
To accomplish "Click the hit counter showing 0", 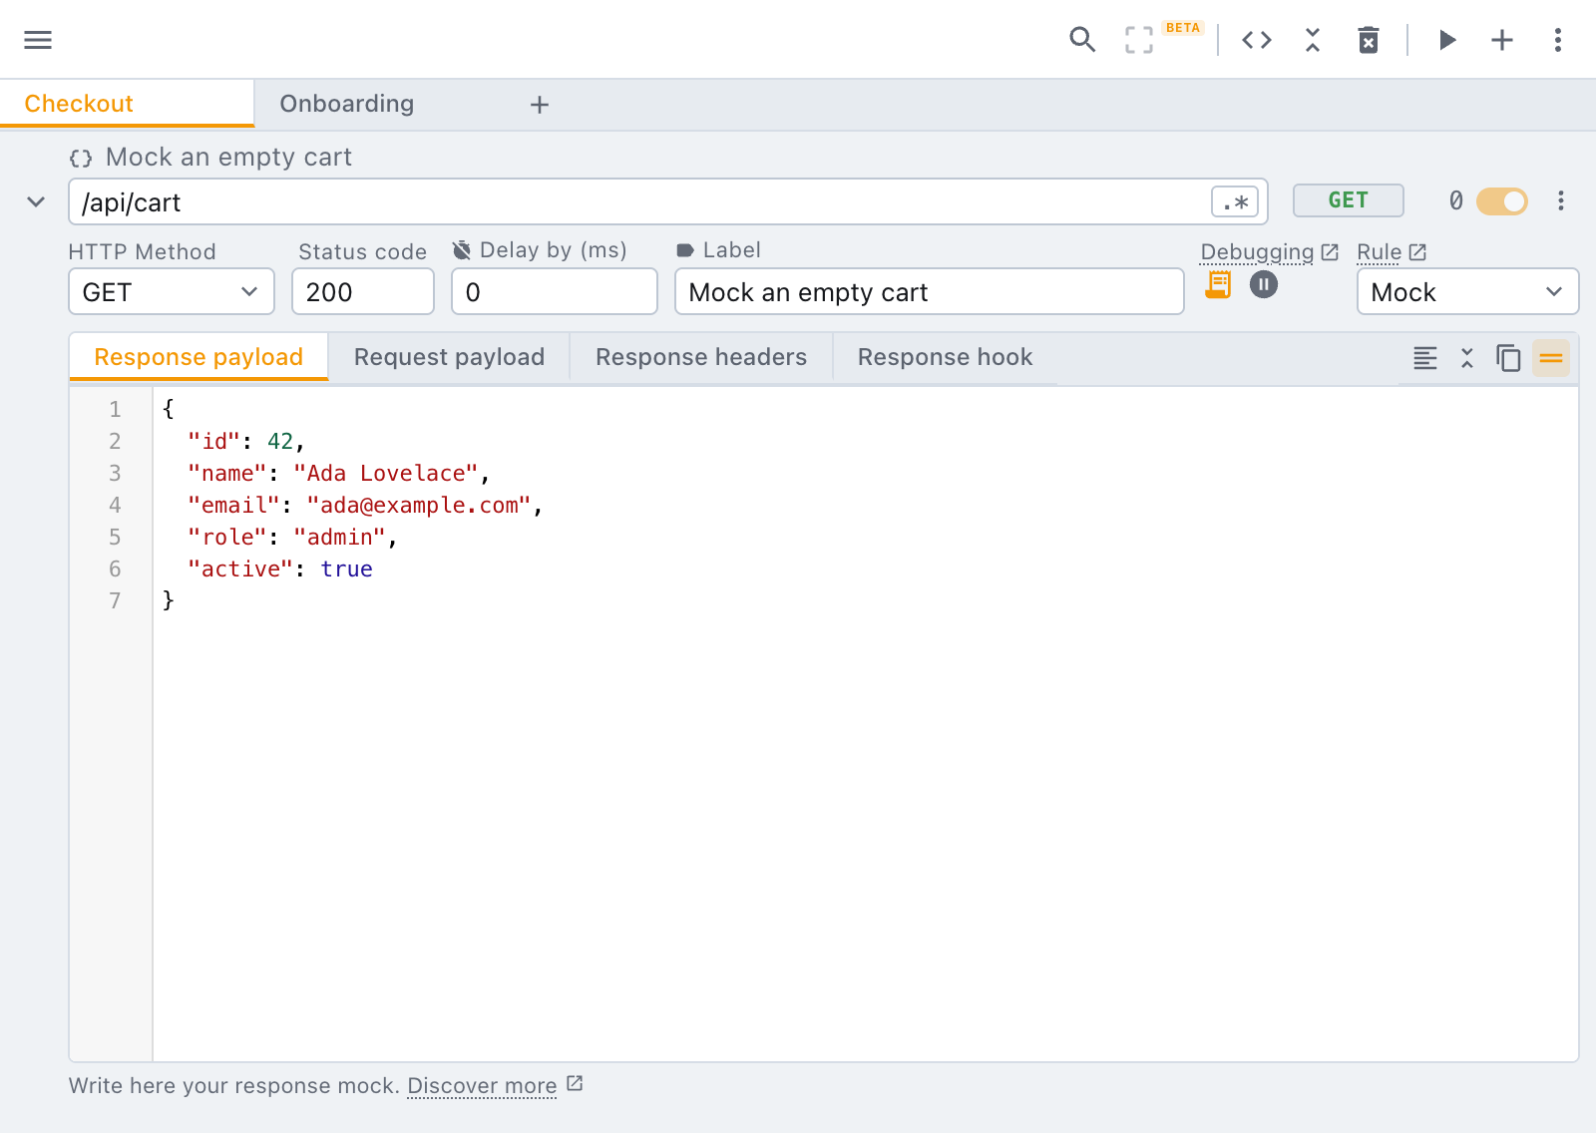I will click(1456, 201).
